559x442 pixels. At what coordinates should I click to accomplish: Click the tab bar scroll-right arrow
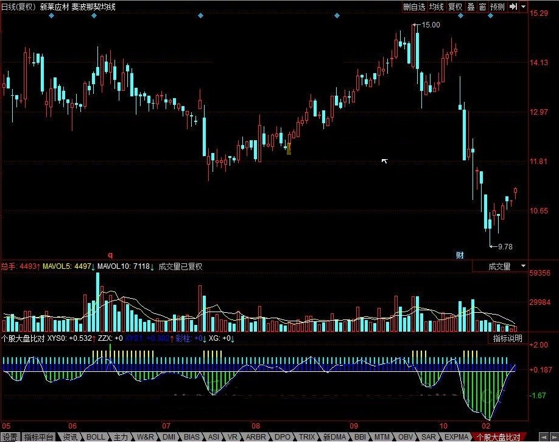(554, 437)
